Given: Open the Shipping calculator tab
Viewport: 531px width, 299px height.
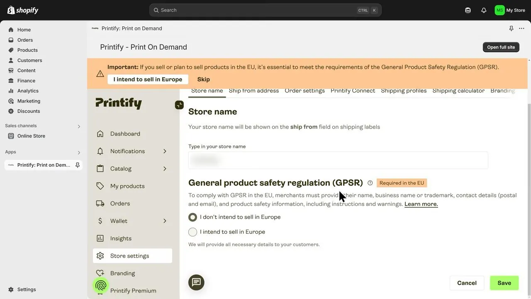Looking at the screenshot, I should point(458,91).
